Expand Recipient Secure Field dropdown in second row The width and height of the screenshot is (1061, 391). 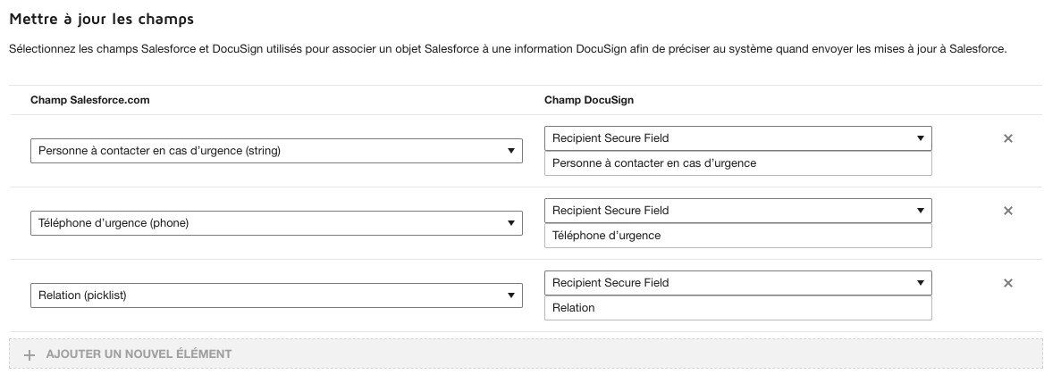(737, 211)
